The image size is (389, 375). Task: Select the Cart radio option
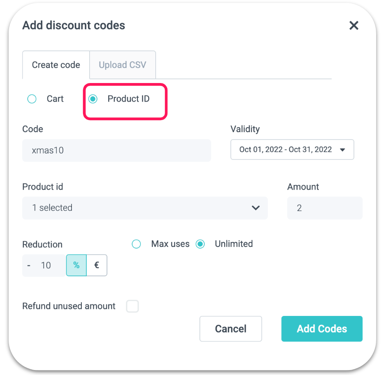(x=32, y=99)
